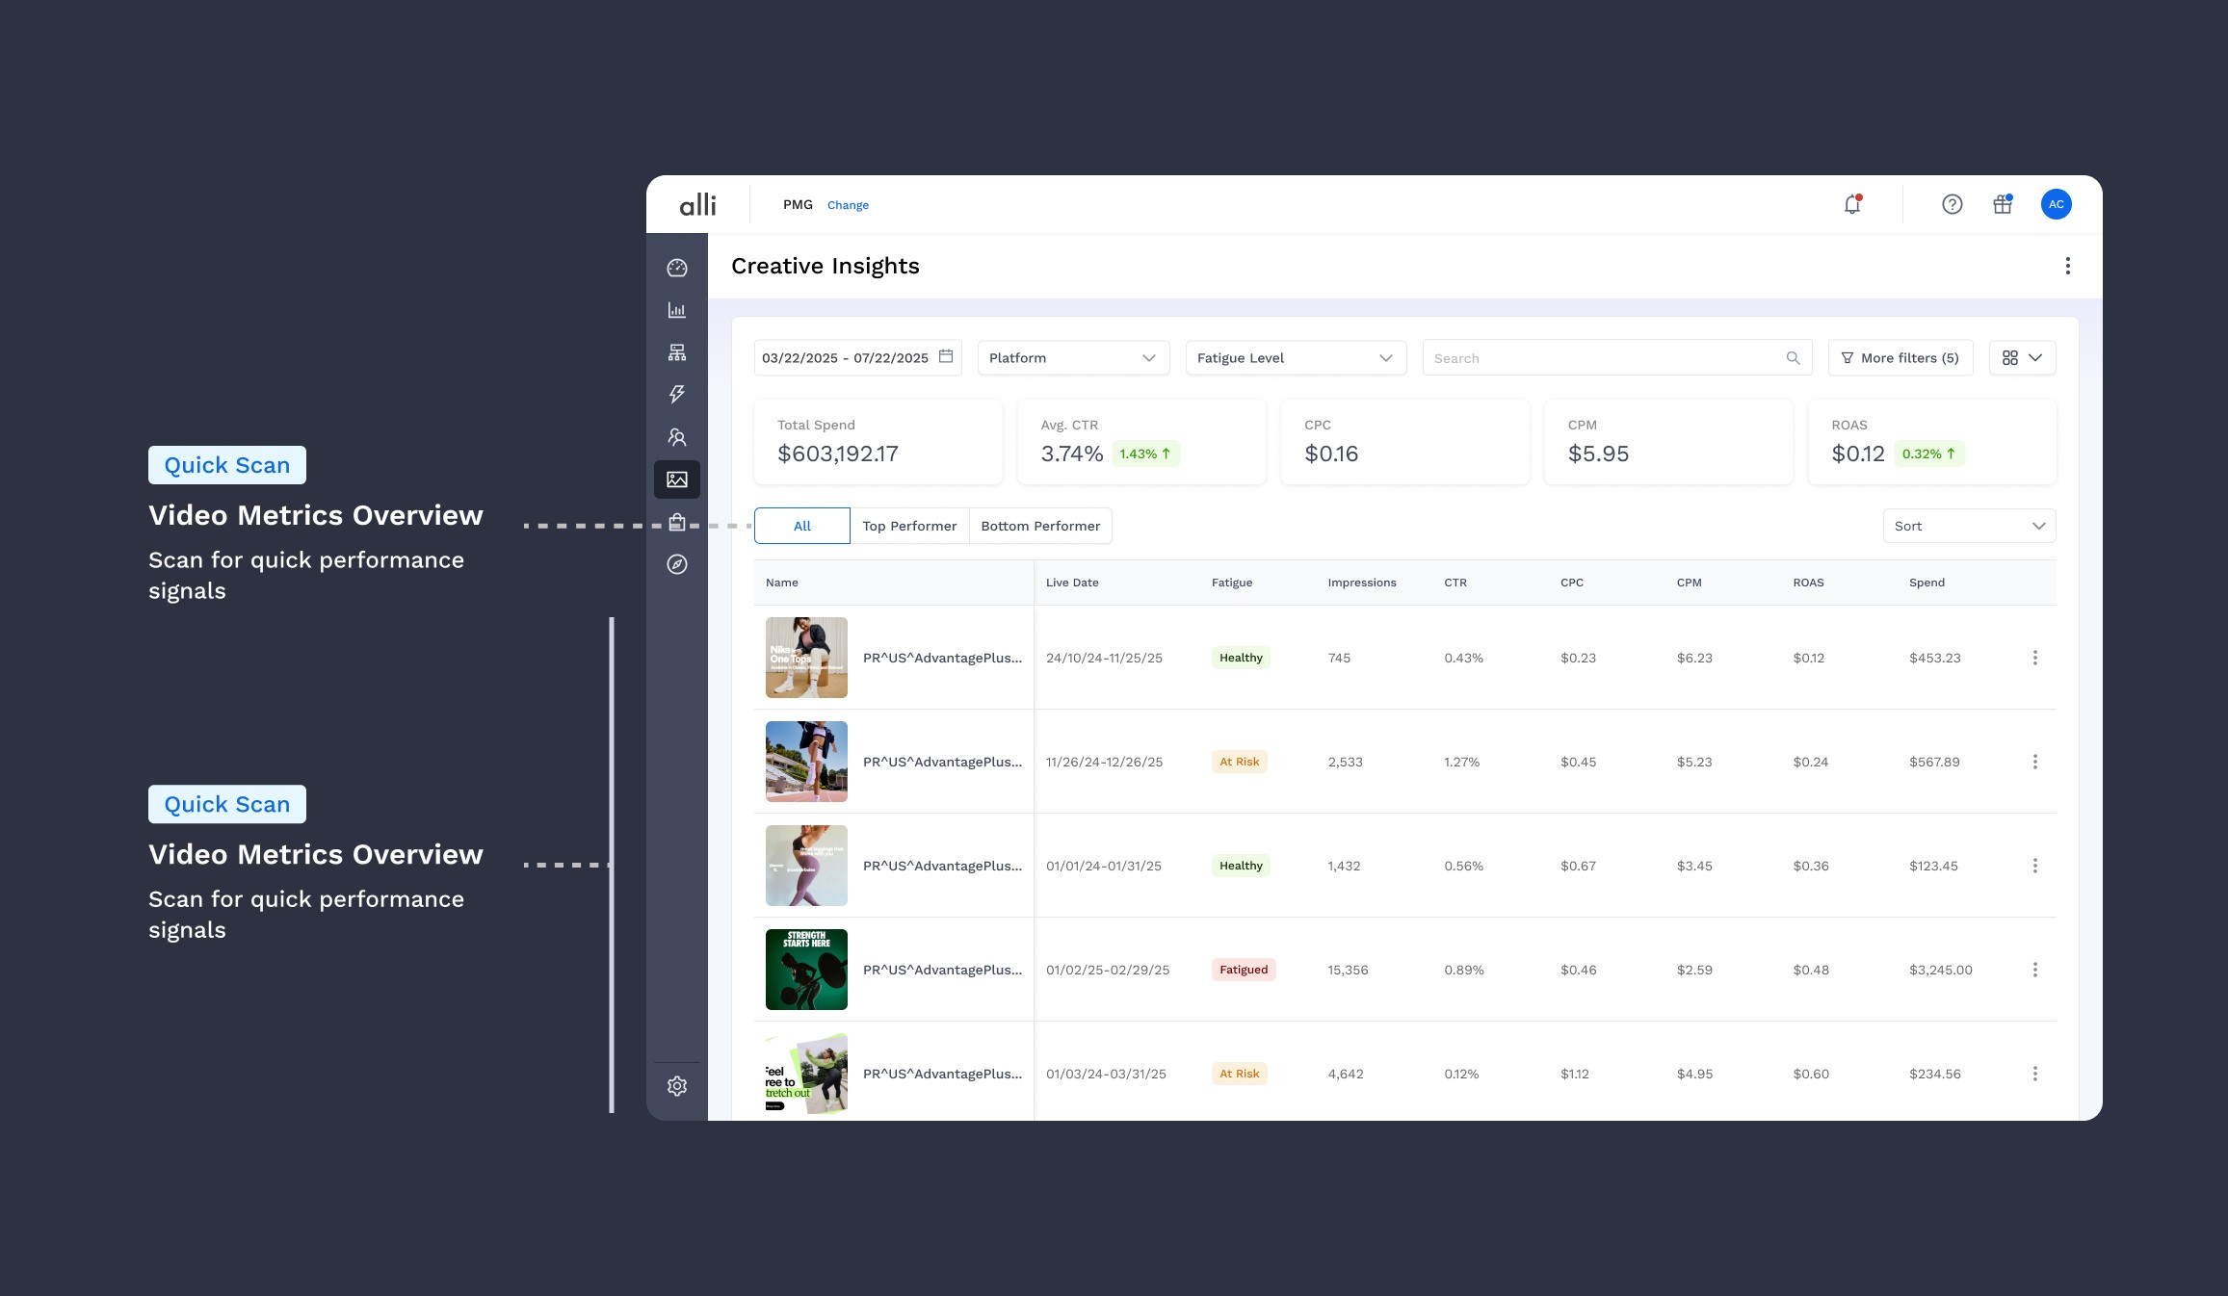
Task: Open the dashboard gauge sidebar icon
Action: click(677, 268)
